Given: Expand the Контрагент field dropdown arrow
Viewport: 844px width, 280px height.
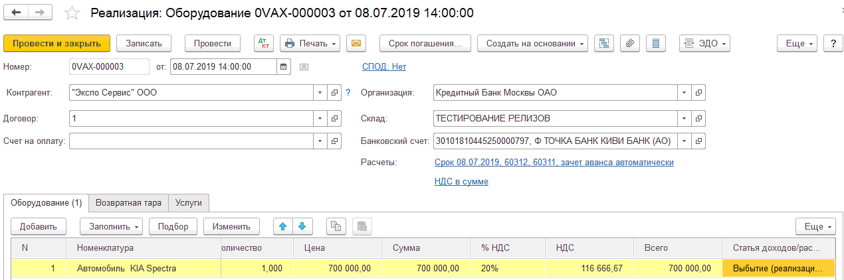Looking at the screenshot, I should tap(320, 93).
